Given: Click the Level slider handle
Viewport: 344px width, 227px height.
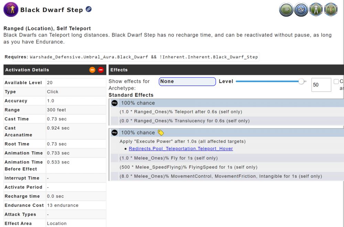Looking at the screenshot, I should (x=302, y=82).
